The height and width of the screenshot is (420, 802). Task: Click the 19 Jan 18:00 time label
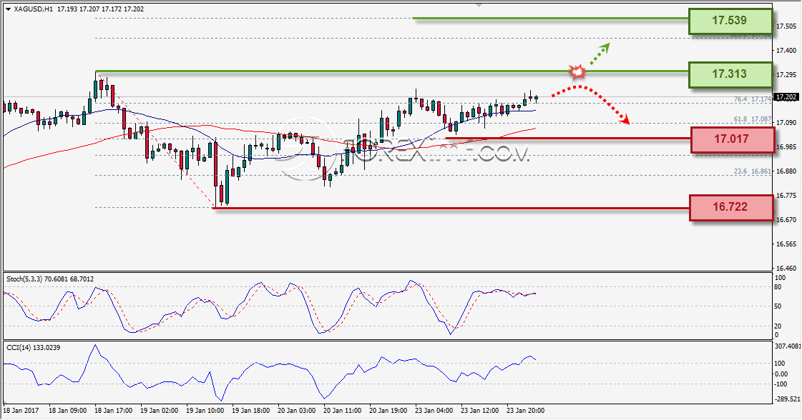250,410
